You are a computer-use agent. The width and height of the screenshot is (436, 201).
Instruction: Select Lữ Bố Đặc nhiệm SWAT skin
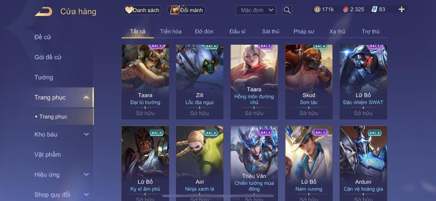pyautogui.click(x=363, y=82)
